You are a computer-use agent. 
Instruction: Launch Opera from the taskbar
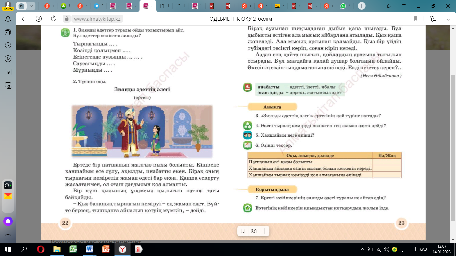pos(41,249)
